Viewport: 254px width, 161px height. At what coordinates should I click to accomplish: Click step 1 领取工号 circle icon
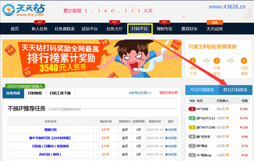pyautogui.click(x=193, y=61)
